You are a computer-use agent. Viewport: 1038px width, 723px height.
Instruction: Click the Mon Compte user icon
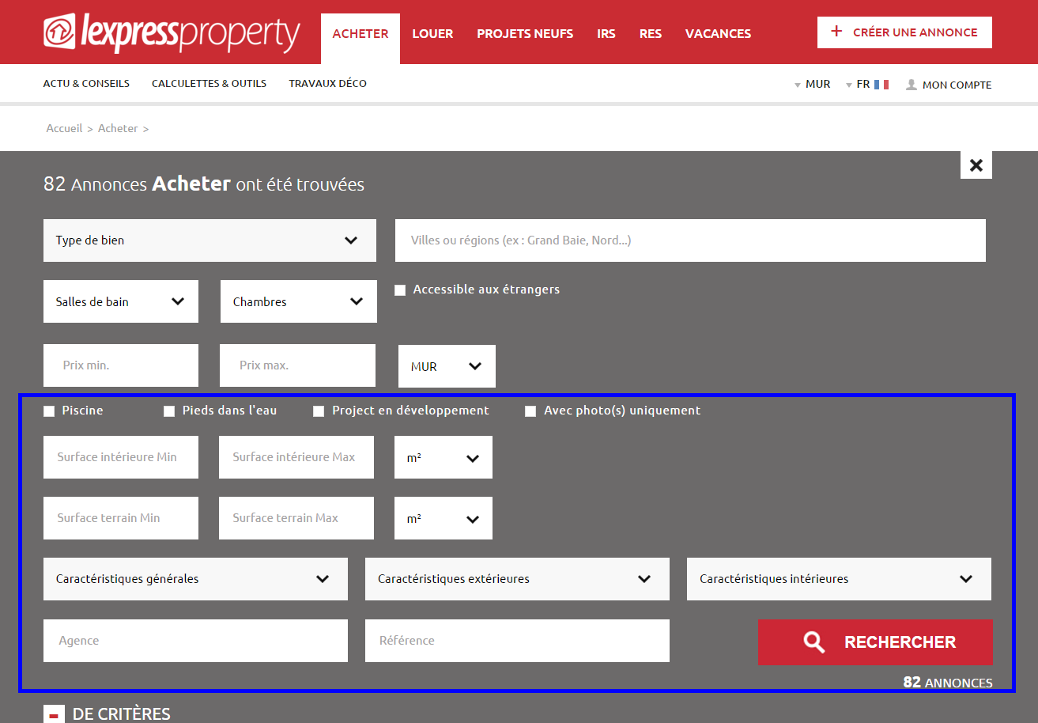(x=912, y=84)
